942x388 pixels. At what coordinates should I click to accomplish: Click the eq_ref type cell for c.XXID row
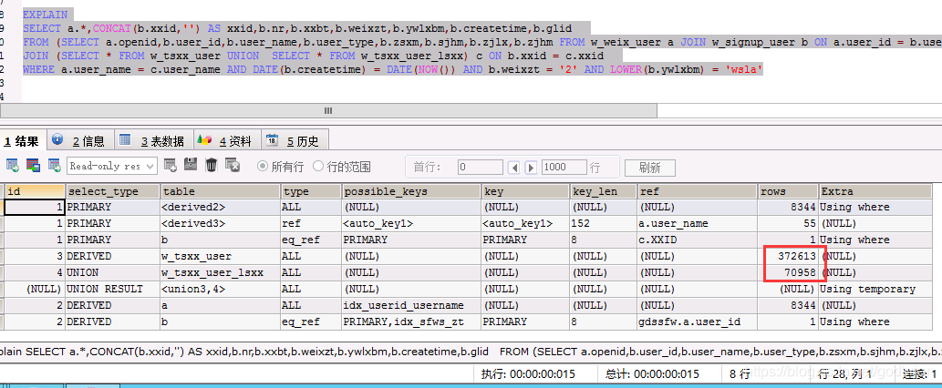[x=311, y=240]
